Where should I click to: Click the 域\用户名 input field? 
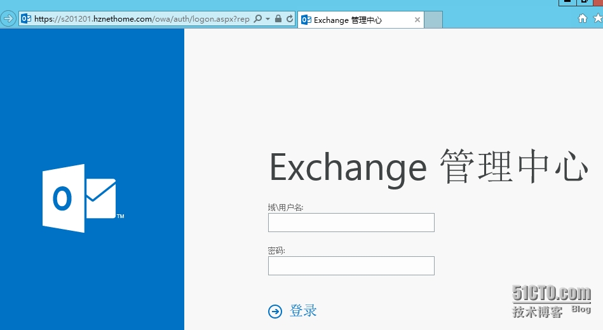351,223
